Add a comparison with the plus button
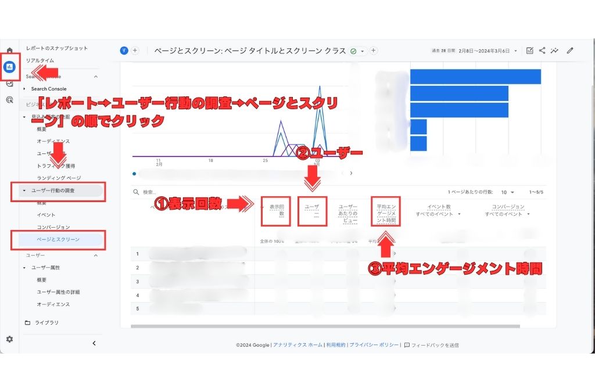 click(x=135, y=51)
